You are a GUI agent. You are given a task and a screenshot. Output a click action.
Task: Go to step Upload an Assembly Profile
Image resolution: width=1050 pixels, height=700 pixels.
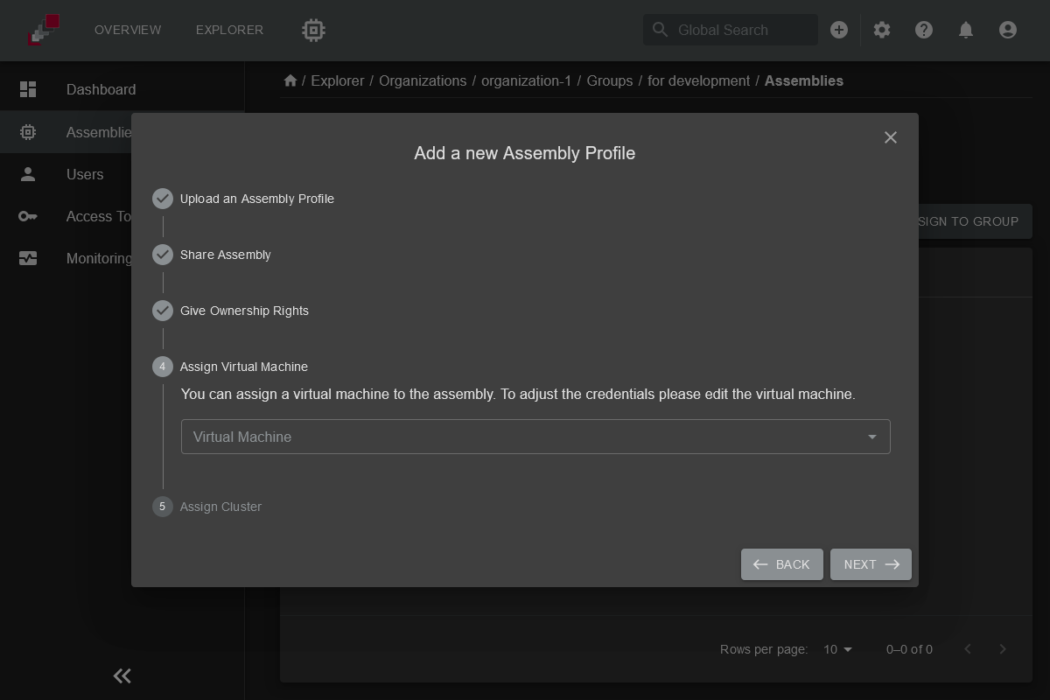(243, 199)
